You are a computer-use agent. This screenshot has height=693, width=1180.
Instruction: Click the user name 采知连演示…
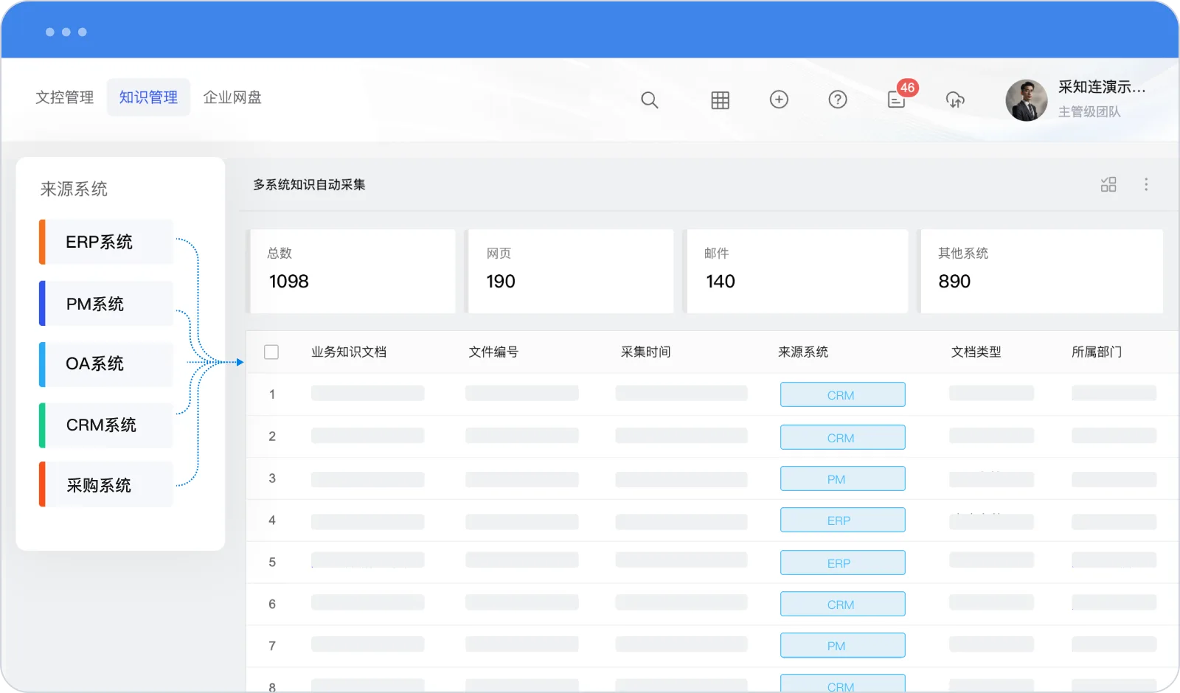1102,87
